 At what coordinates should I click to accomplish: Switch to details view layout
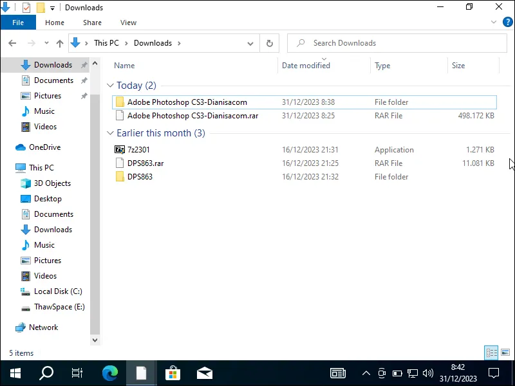pos(491,353)
